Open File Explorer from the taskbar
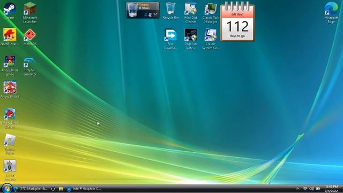 coord(61,189)
